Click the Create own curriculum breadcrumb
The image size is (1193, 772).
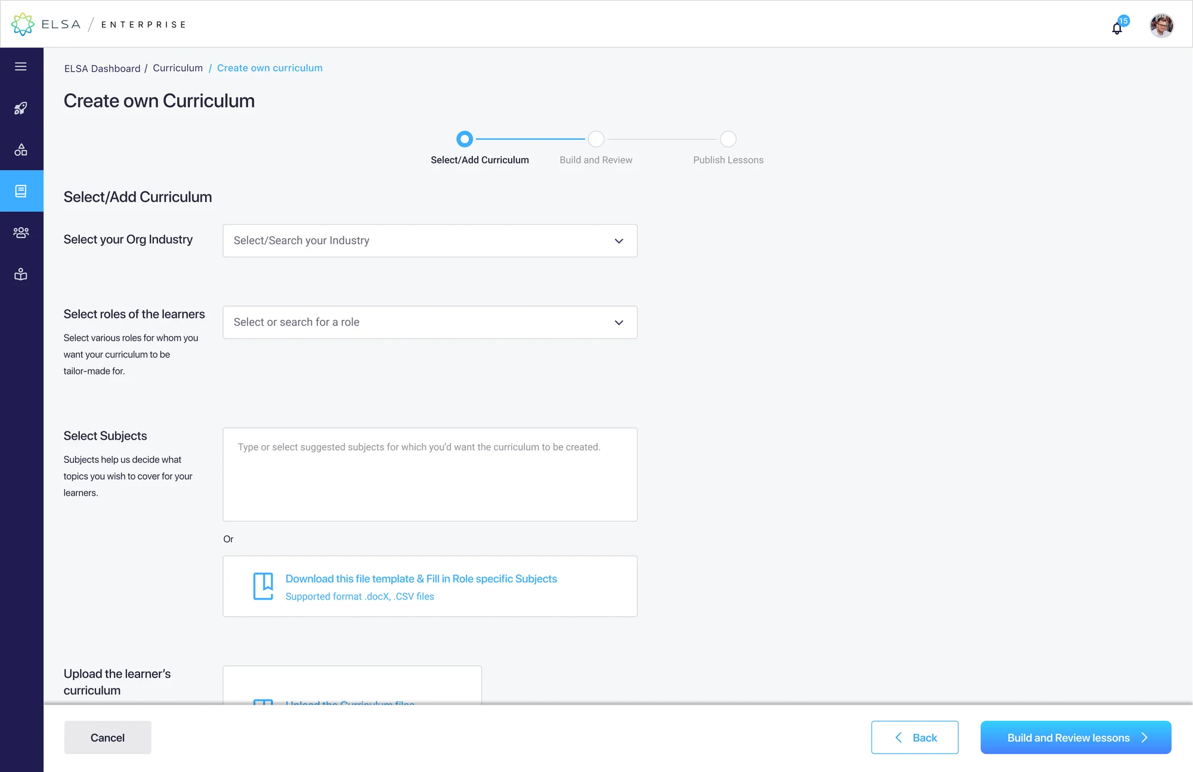tap(270, 68)
